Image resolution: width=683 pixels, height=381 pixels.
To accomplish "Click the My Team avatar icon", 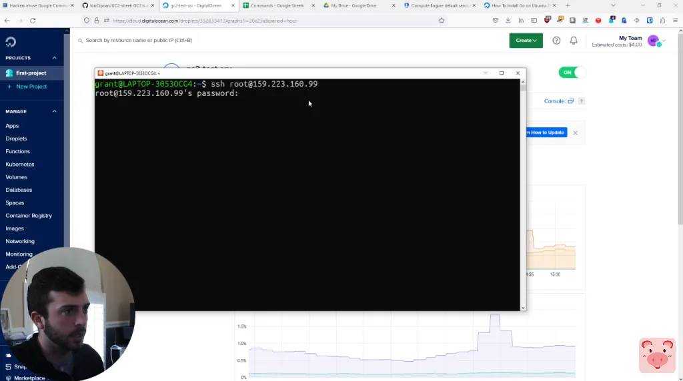I will click(x=654, y=41).
